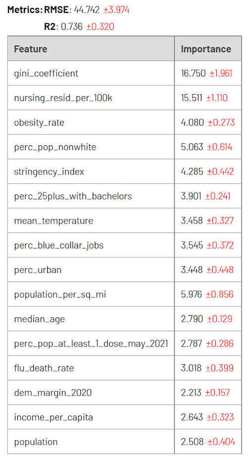Screen dimensions: 248x462
Task: Select the perc_blue_collar_jobs row
Action: click(x=124, y=245)
